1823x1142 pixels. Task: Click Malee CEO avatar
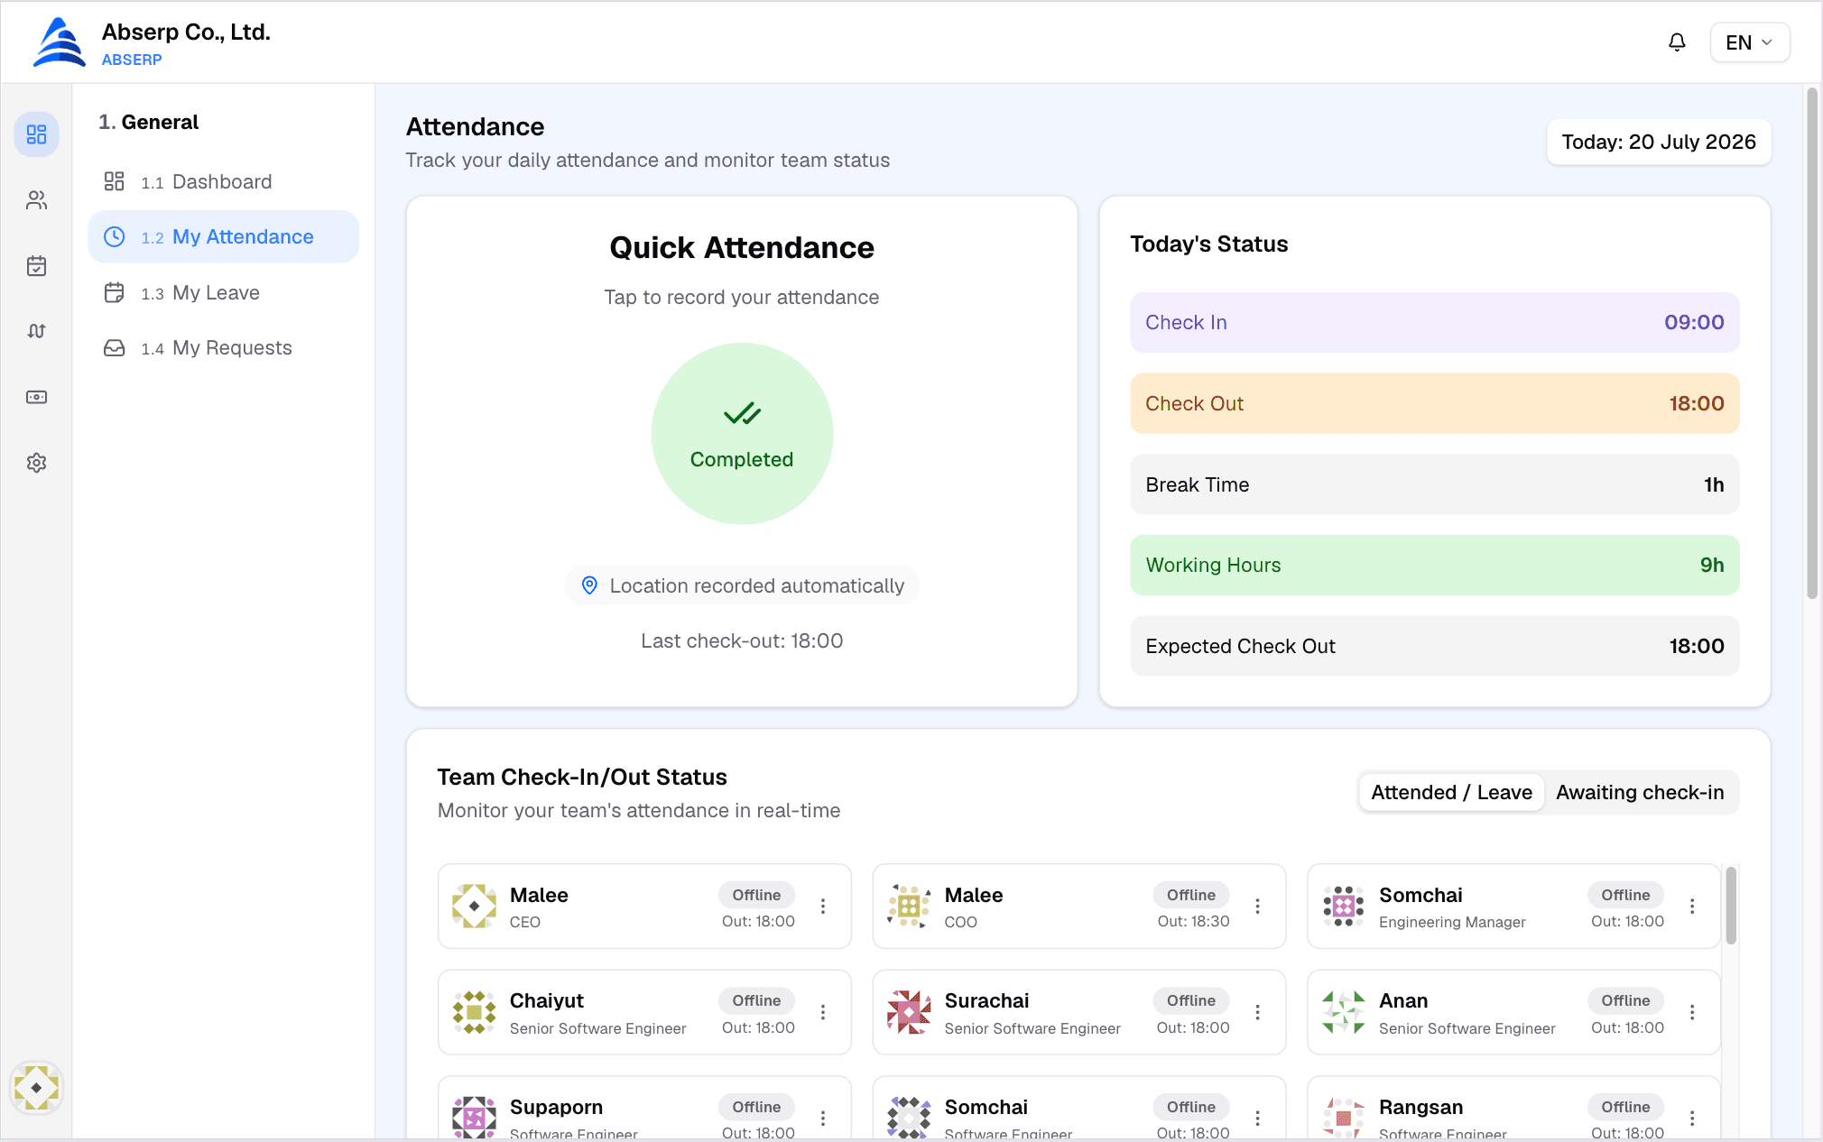click(x=474, y=906)
